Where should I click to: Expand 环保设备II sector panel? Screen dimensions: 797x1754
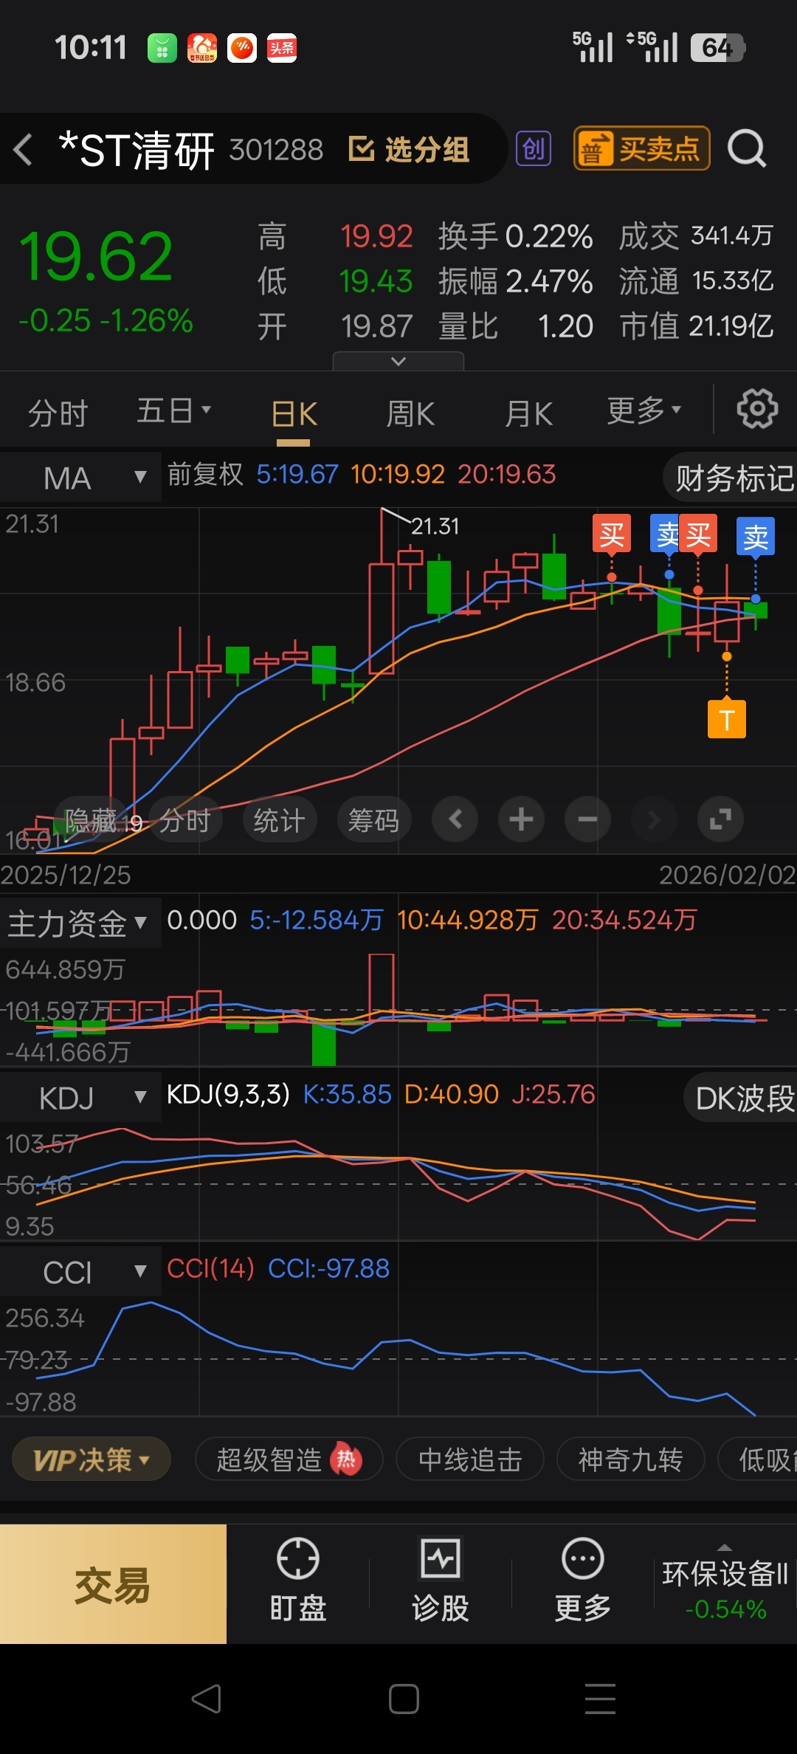725,1583
